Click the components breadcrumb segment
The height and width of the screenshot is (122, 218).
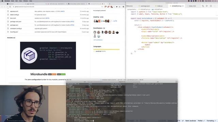(x=131, y=9)
